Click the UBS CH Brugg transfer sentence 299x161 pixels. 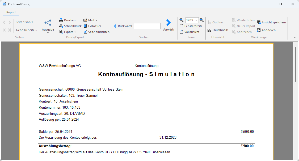coord(105,152)
